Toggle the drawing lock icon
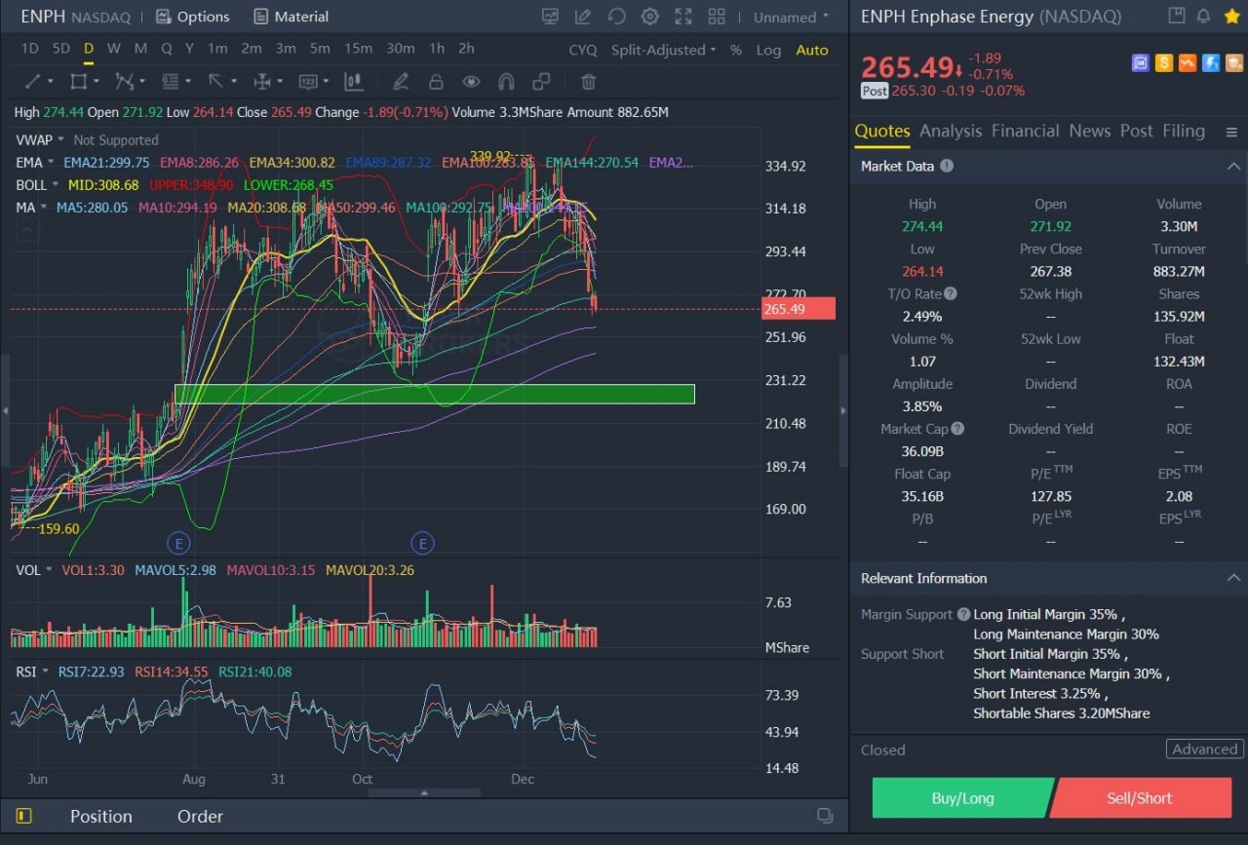The height and width of the screenshot is (845, 1248). coord(436,82)
